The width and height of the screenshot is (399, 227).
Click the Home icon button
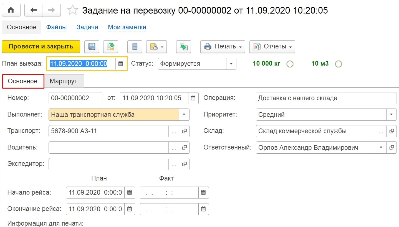point(11,10)
